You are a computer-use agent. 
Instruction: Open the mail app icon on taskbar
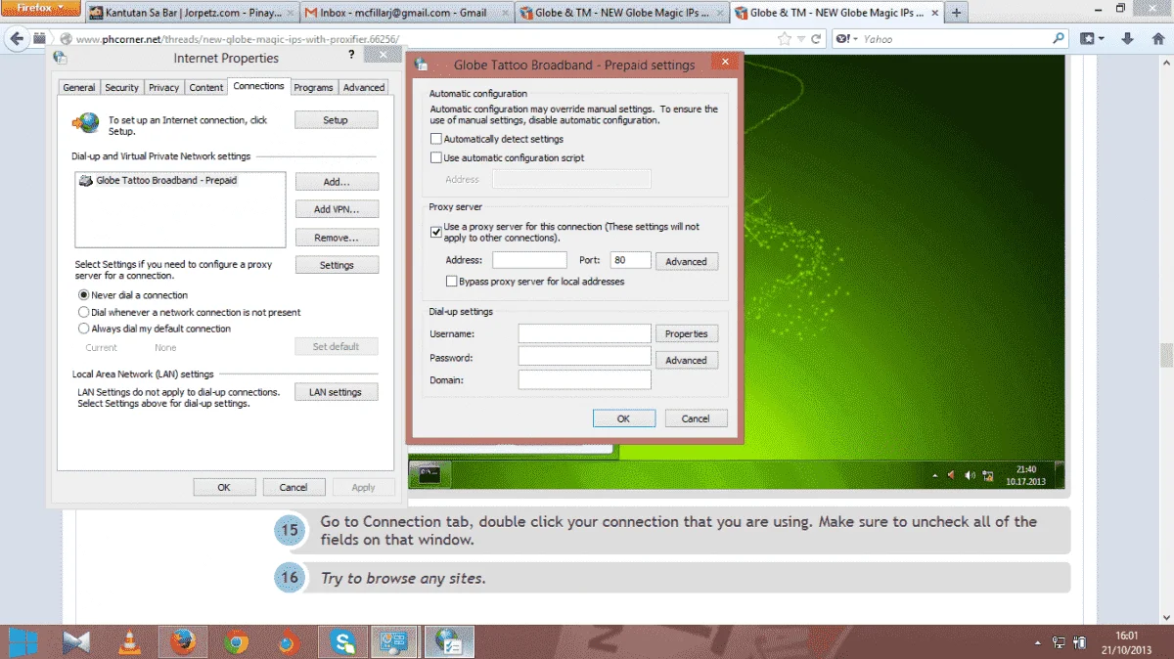(x=76, y=642)
